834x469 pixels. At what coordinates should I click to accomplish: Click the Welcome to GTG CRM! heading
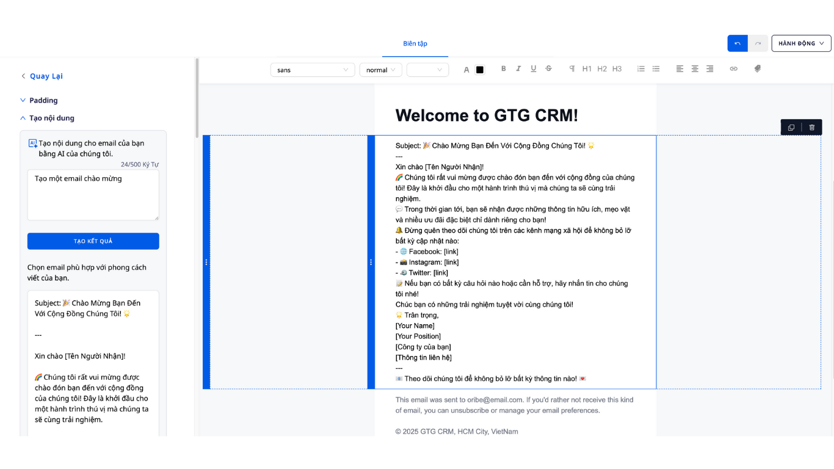(487, 115)
